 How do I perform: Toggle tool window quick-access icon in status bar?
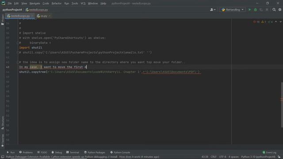coord(3,157)
